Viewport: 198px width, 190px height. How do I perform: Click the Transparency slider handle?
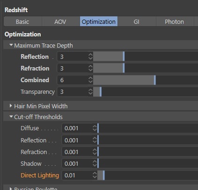[101, 91]
